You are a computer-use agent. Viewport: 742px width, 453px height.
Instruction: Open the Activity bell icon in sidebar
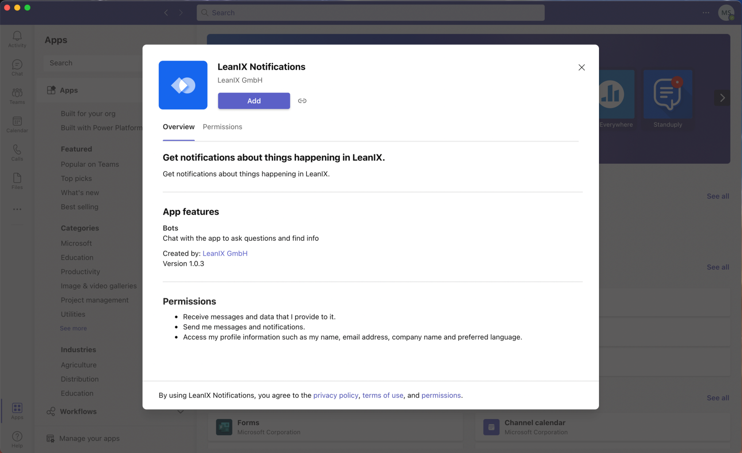(x=17, y=39)
